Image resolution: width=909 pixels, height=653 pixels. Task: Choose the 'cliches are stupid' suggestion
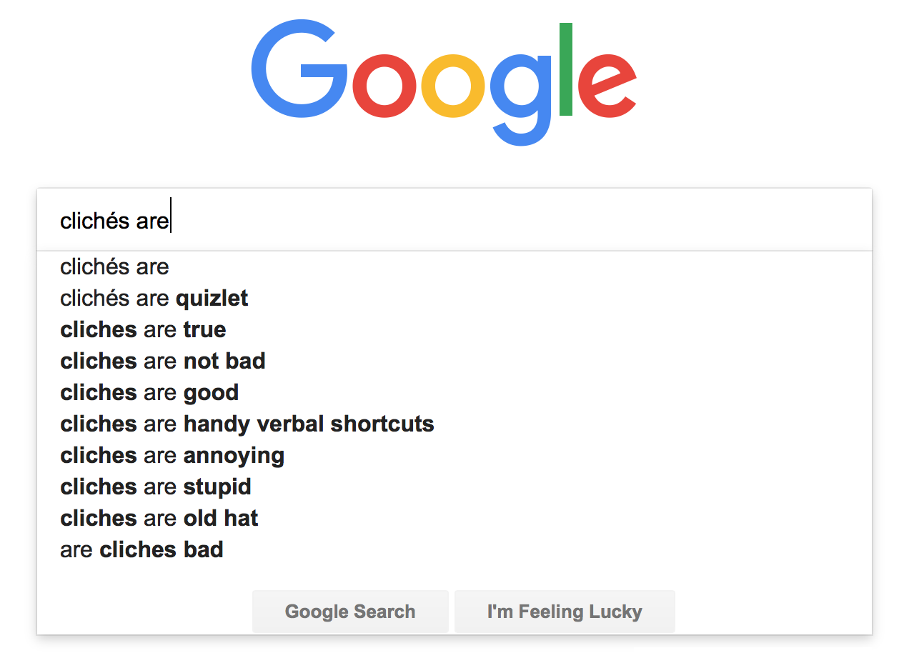tap(156, 487)
